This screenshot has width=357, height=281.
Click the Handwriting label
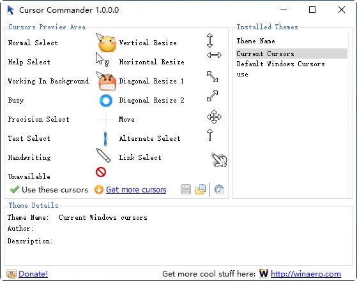tap(29, 157)
